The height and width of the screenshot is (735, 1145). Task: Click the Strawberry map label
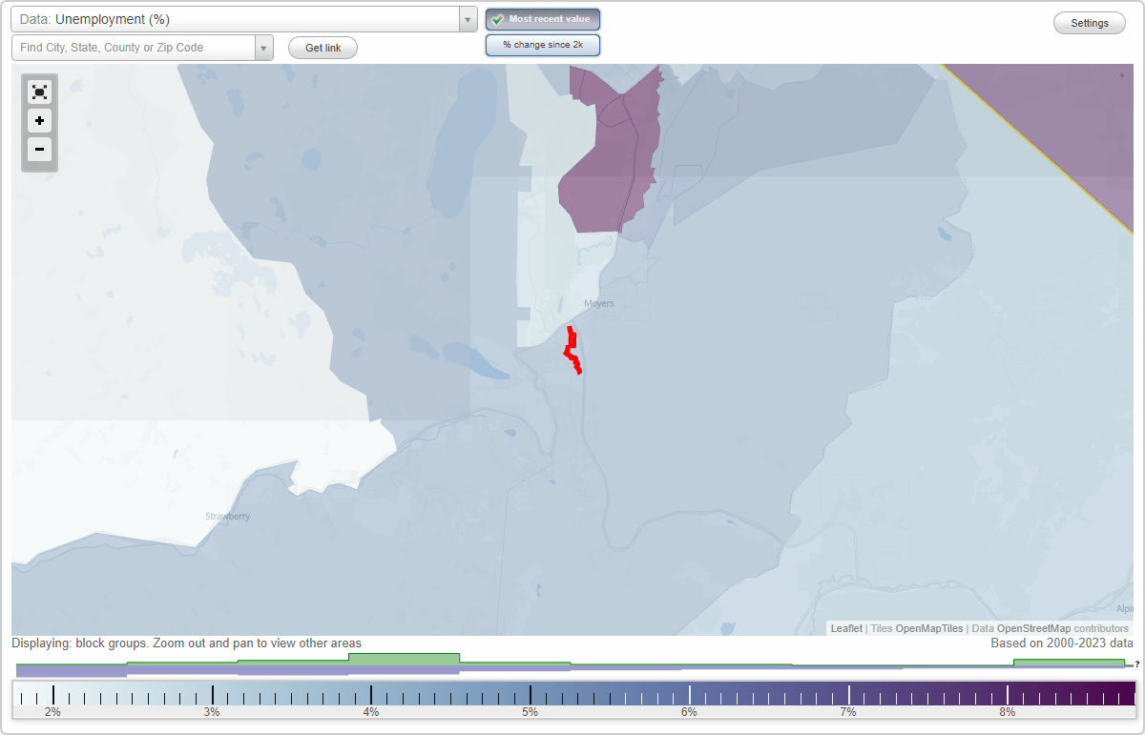pos(228,517)
